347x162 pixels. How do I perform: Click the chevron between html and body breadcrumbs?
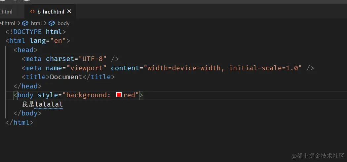pos(45,23)
